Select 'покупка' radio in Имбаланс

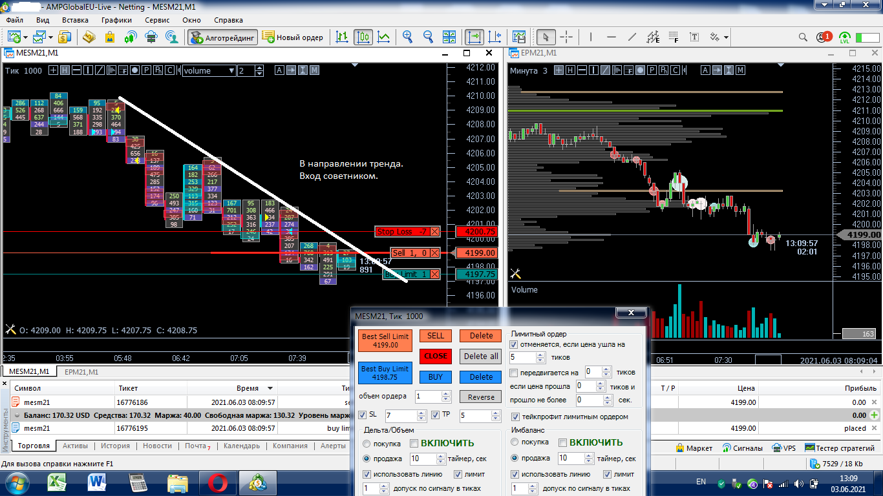pyautogui.click(x=515, y=442)
